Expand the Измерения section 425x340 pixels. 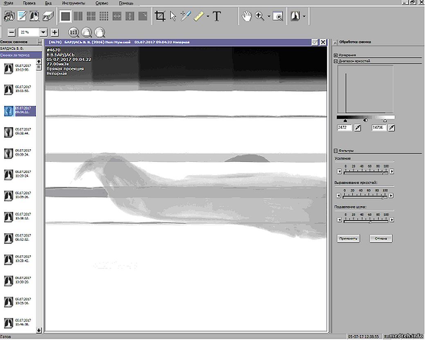click(x=336, y=55)
